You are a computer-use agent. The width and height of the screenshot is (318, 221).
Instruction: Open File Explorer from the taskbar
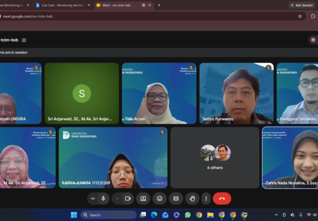pos(210,215)
